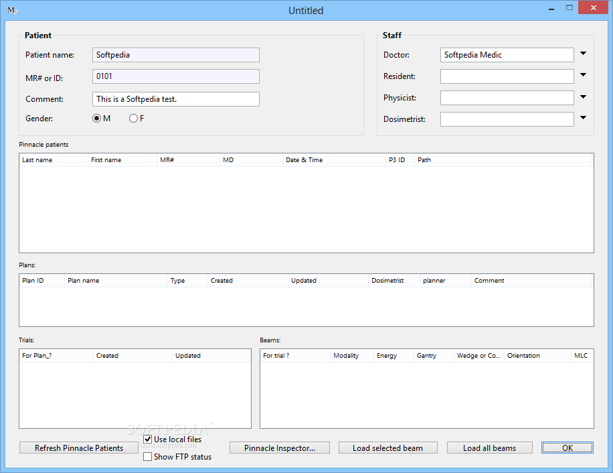Click the Type column header in Plans

(187, 280)
